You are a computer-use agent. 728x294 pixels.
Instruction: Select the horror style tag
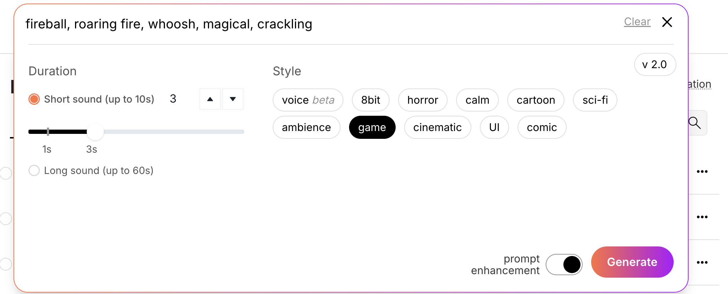pos(423,100)
